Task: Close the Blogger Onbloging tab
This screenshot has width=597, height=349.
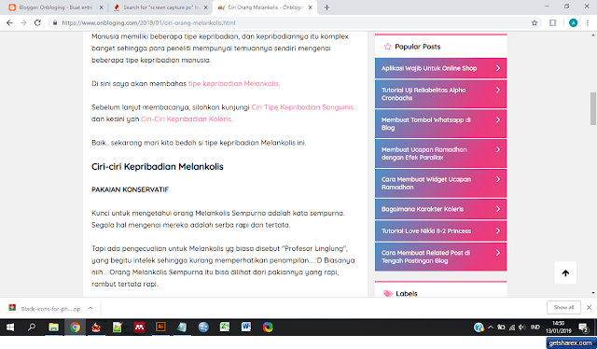Action: click(102, 7)
